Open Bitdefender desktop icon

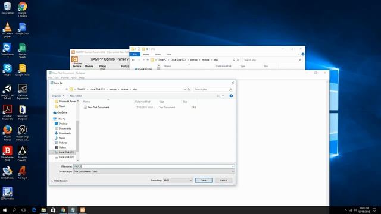[x=7, y=153]
